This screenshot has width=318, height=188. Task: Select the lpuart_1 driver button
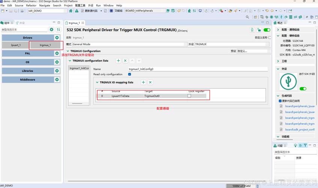click(16, 45)
